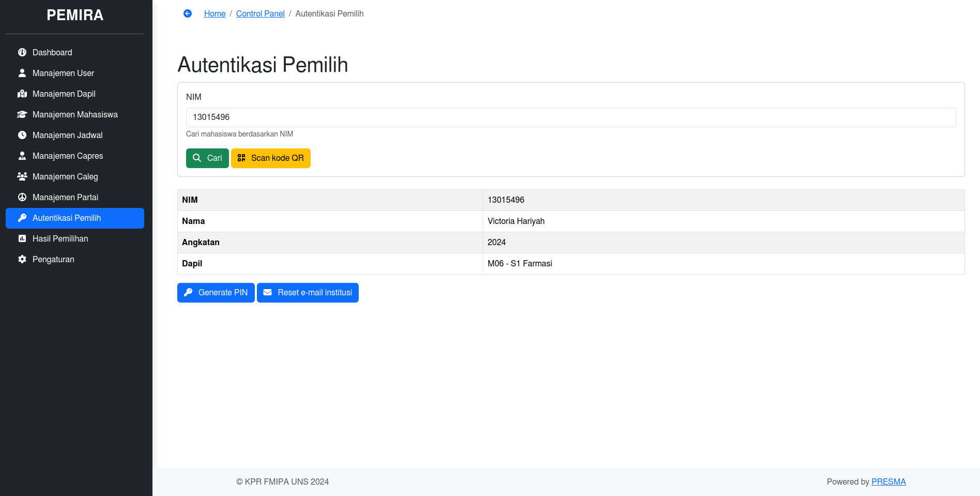Click the Manajemen Caleg group icon
The image size is (980, 496).
pos(22,176)
